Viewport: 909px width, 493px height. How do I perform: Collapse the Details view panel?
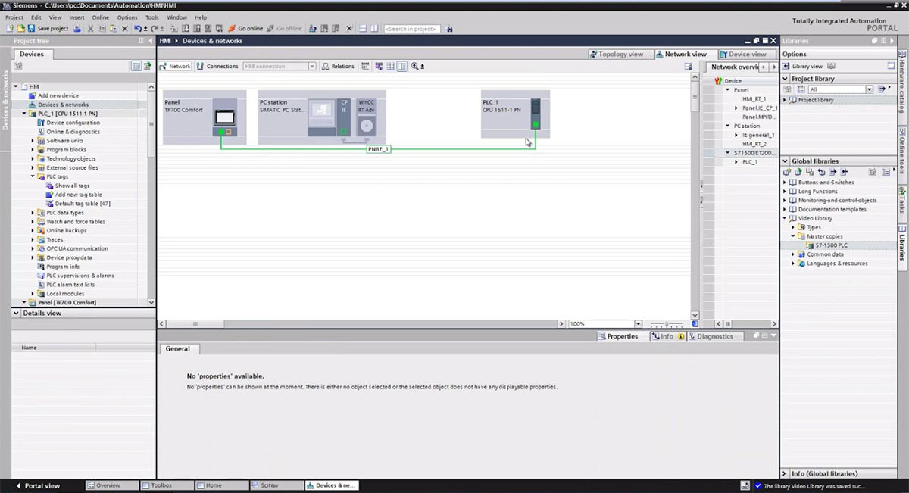point(16,313)
